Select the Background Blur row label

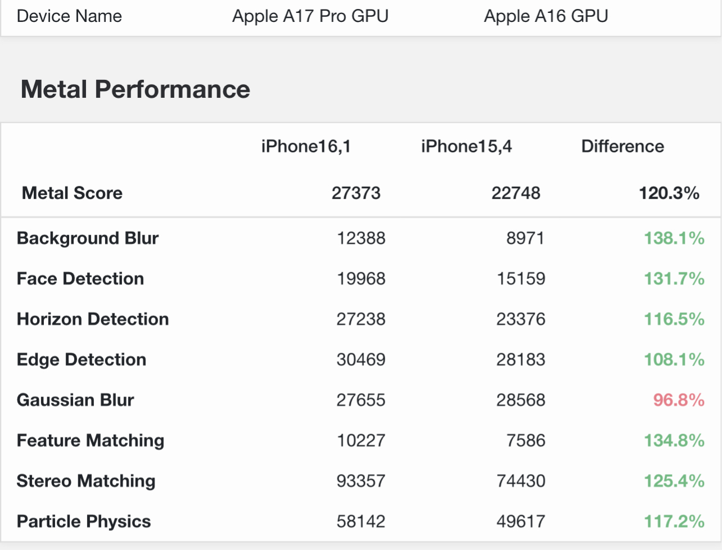(x=88, y=238)
